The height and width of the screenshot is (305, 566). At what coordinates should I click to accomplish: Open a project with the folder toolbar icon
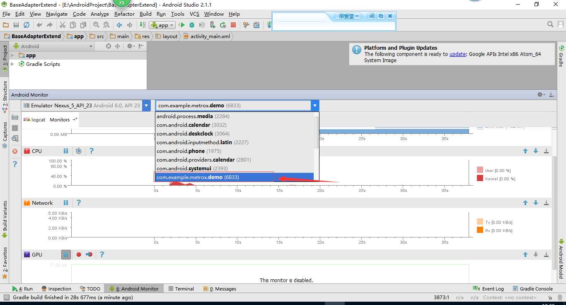point(6,25)
